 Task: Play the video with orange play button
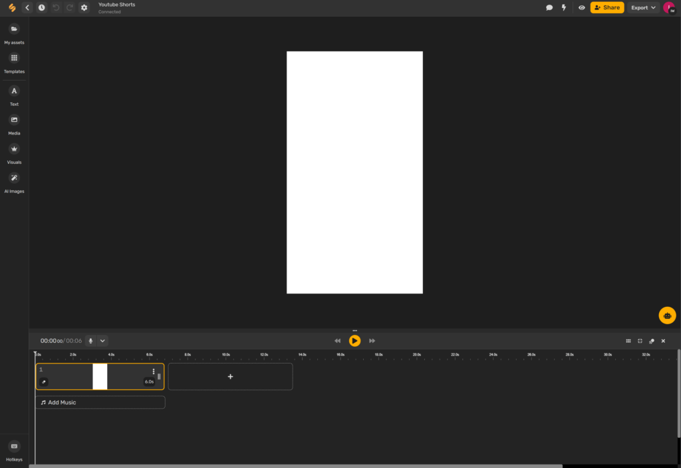point(354,341)
